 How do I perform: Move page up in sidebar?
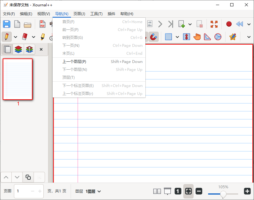(6, 177)
